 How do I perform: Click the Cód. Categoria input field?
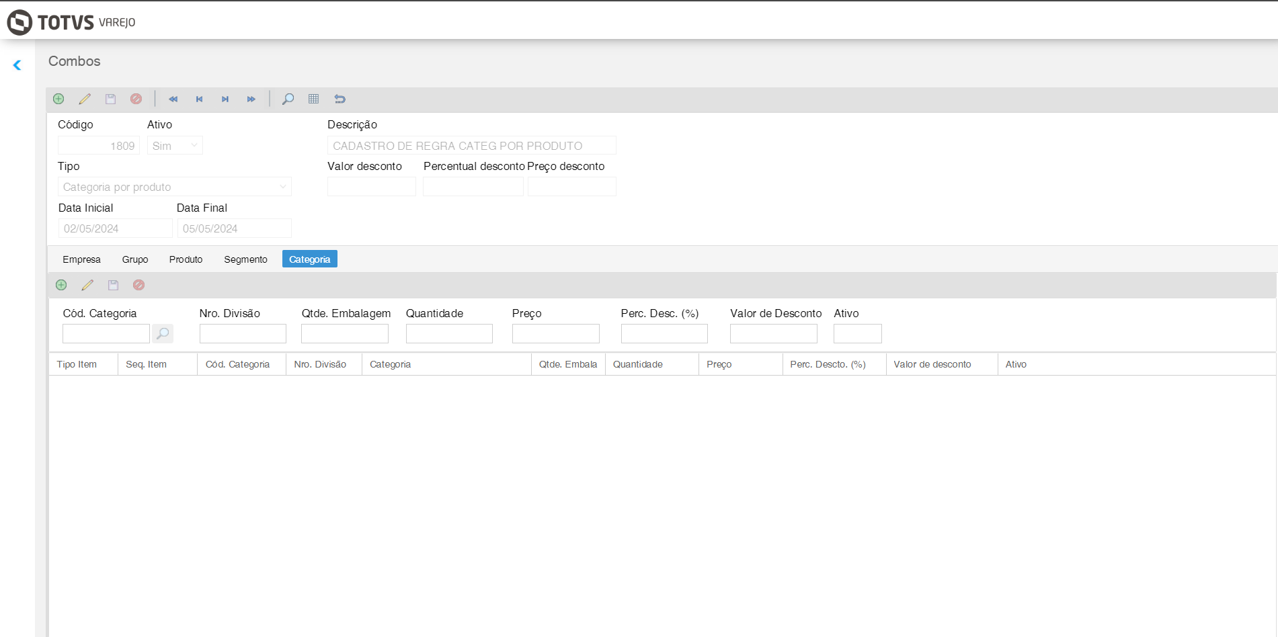[x=106, y=333]
